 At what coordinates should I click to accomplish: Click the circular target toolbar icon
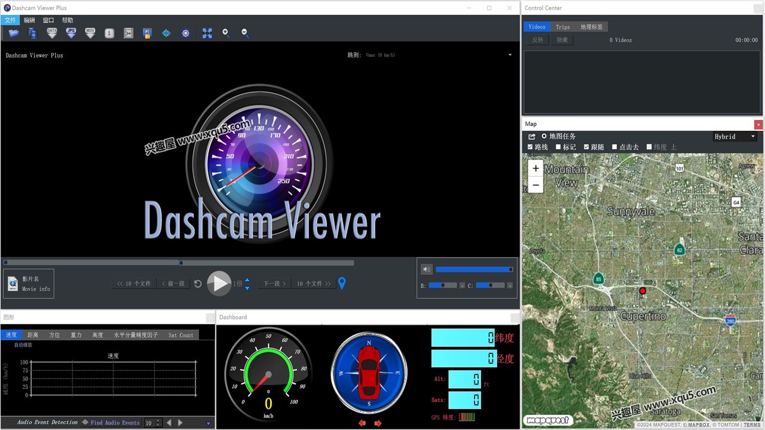click(x=185, y=33)
